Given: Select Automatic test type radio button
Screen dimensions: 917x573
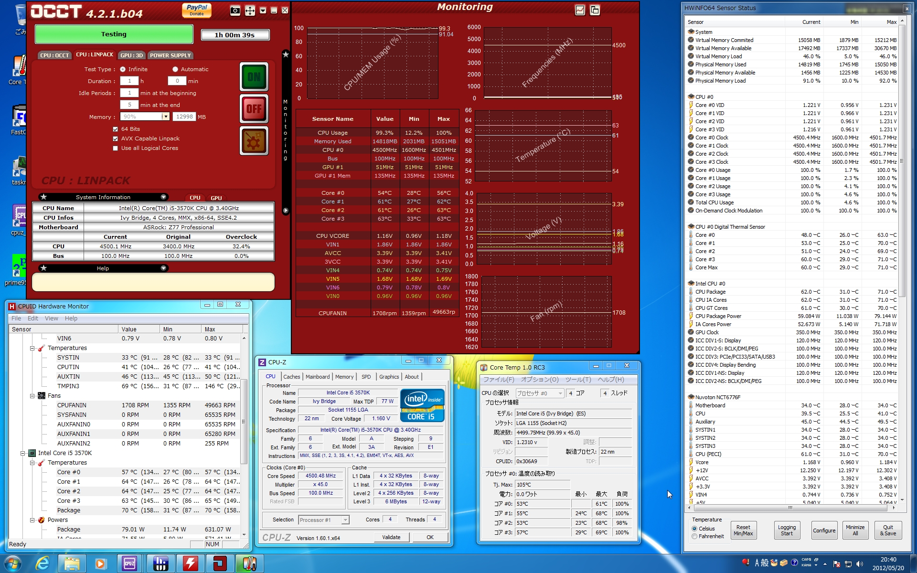Looking at the screenshot, I should point(175,69).
